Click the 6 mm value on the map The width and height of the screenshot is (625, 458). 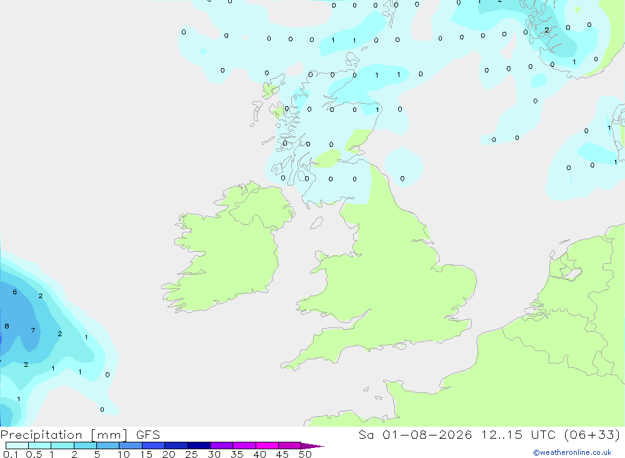click(15, 292)
